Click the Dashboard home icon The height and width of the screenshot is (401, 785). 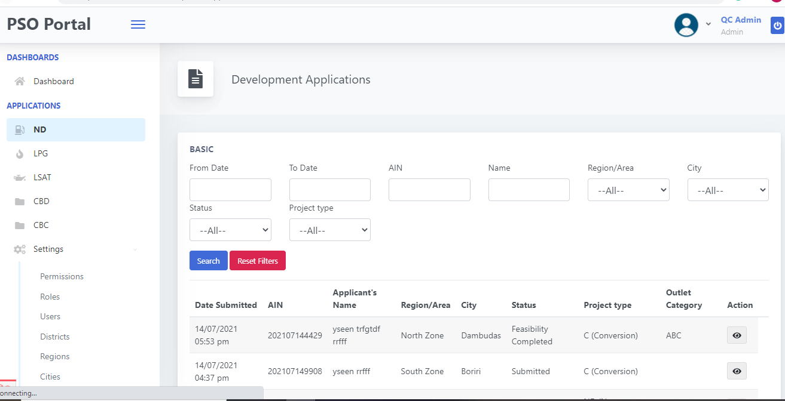click(x=20, y=81)
